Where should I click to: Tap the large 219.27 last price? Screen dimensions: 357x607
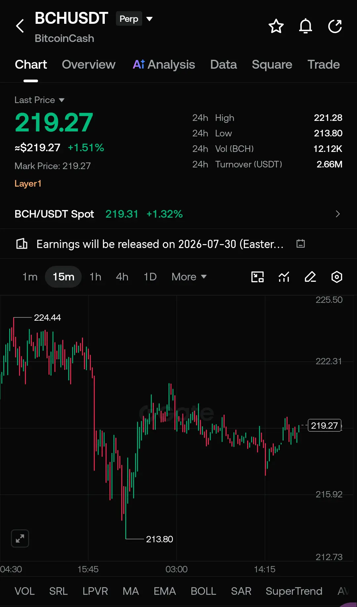click(54, 123)
